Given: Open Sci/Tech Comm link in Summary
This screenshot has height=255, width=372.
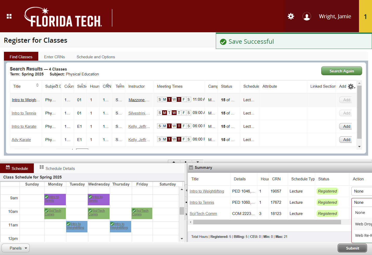Looking at the screenshot, I should (203, 214).
